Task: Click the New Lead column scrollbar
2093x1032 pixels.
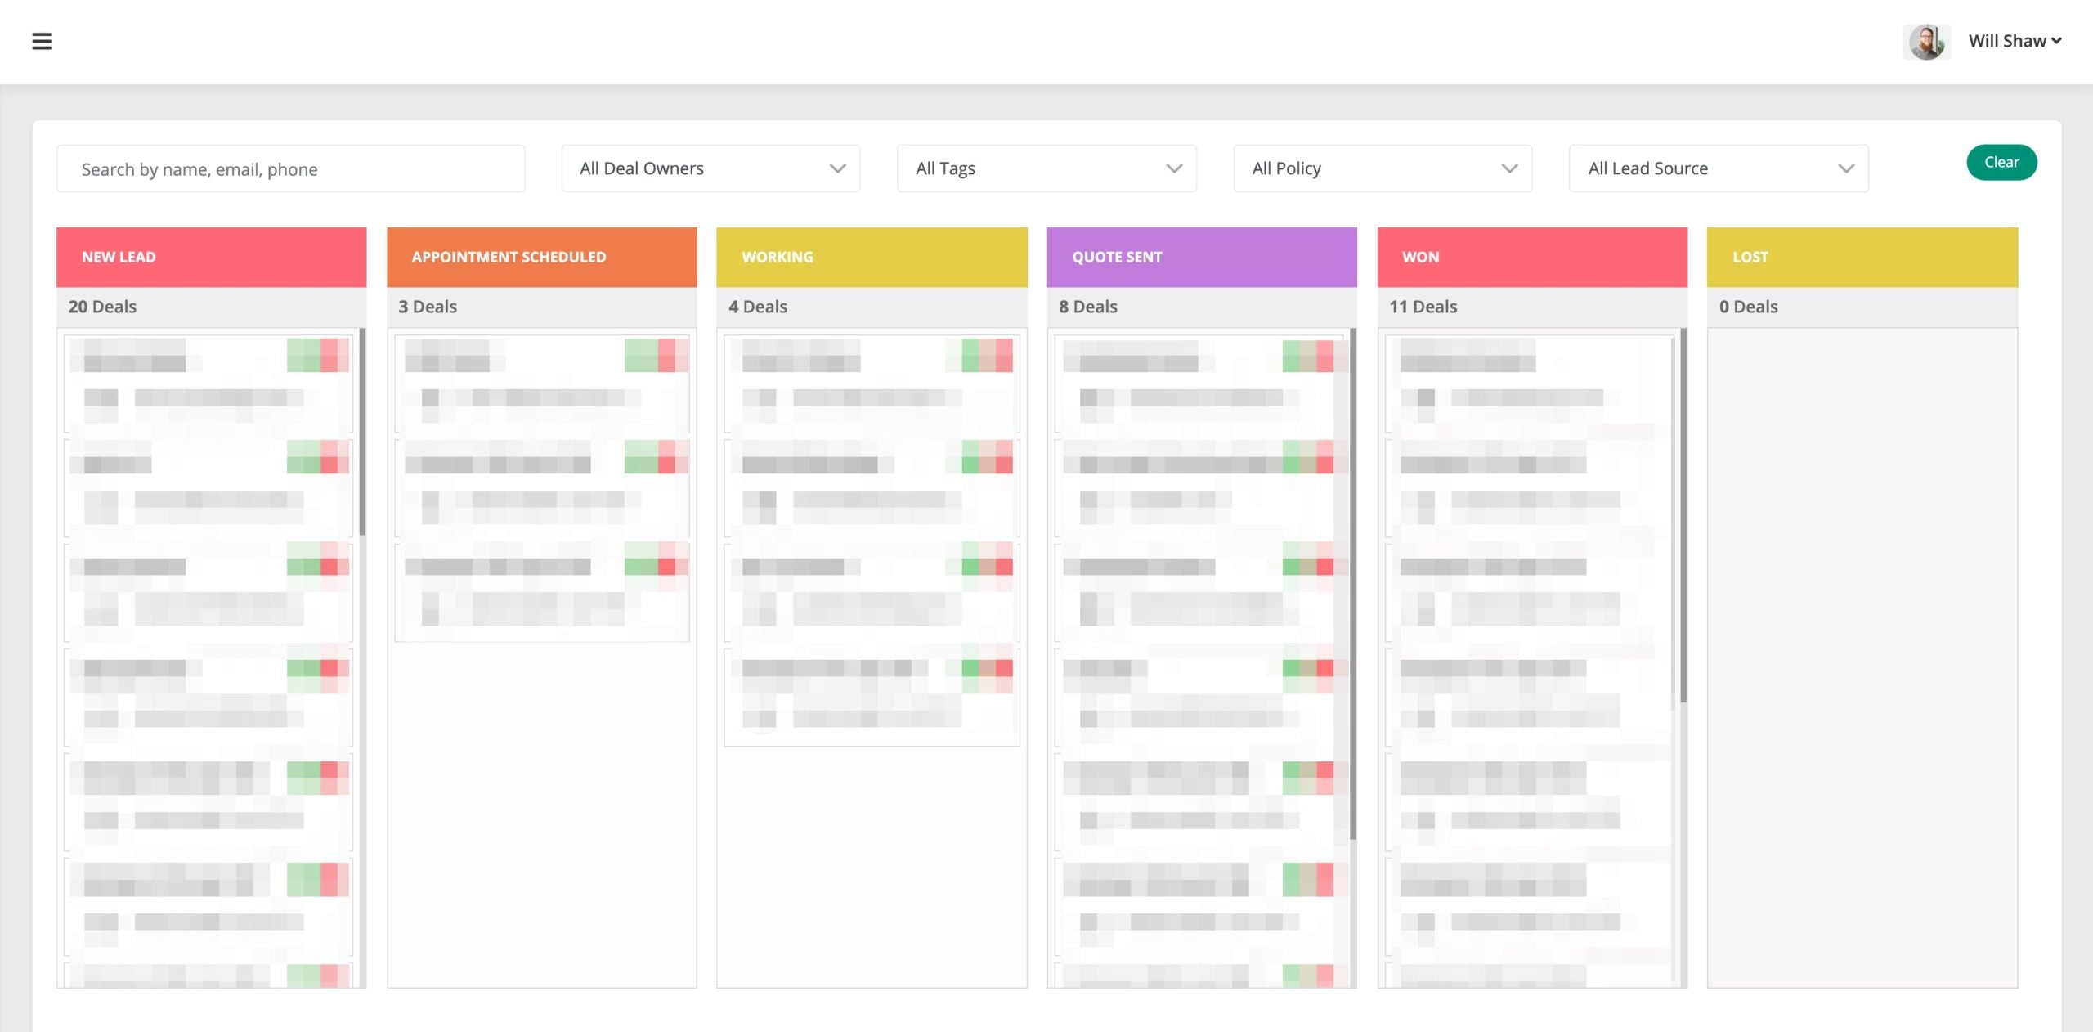Action: click(362, 432)
